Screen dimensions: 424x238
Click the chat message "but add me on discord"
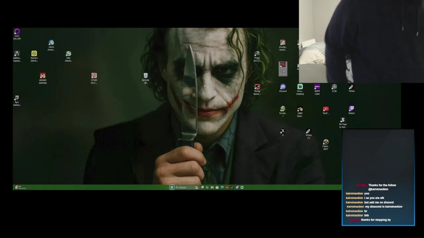[379, 202]
